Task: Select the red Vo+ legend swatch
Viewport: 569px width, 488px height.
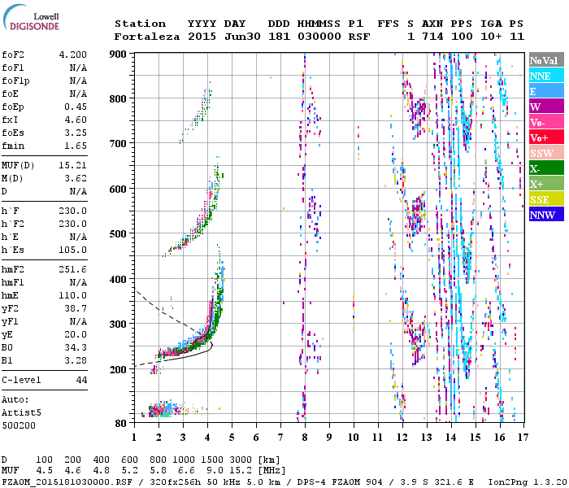Action: tap(545, 137)
